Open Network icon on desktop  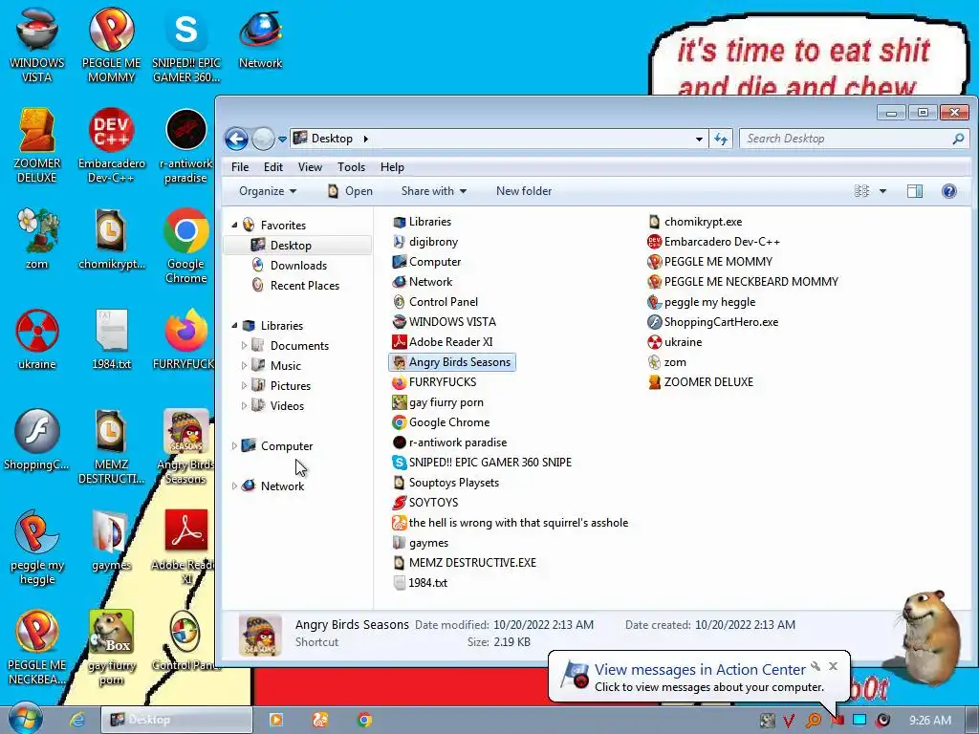tap(260, 37)
